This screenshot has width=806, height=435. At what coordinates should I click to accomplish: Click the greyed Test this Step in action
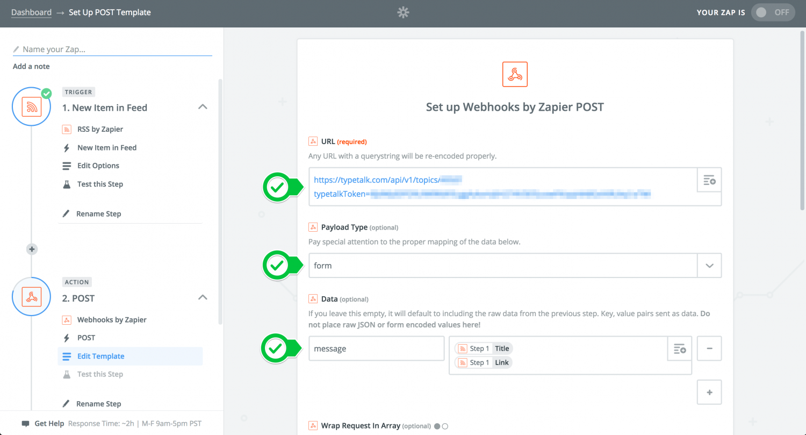tap(100, 374)
